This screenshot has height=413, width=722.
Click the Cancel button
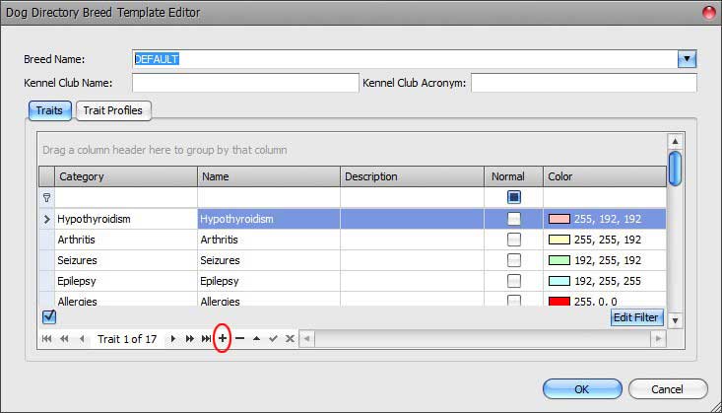pos(667,389)
